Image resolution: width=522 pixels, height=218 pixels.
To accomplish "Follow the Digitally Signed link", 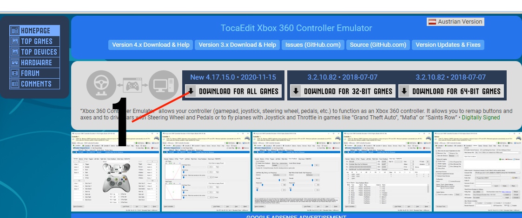I will coord(481,118).
